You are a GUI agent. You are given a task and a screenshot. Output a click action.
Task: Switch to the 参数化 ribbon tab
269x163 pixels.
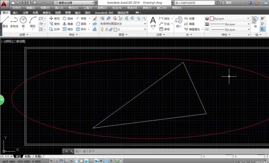click(47, 13)
